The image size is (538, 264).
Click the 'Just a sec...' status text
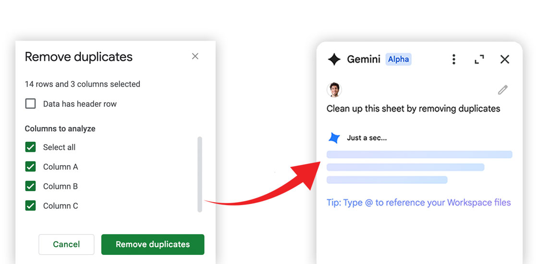tap(367, 138)
